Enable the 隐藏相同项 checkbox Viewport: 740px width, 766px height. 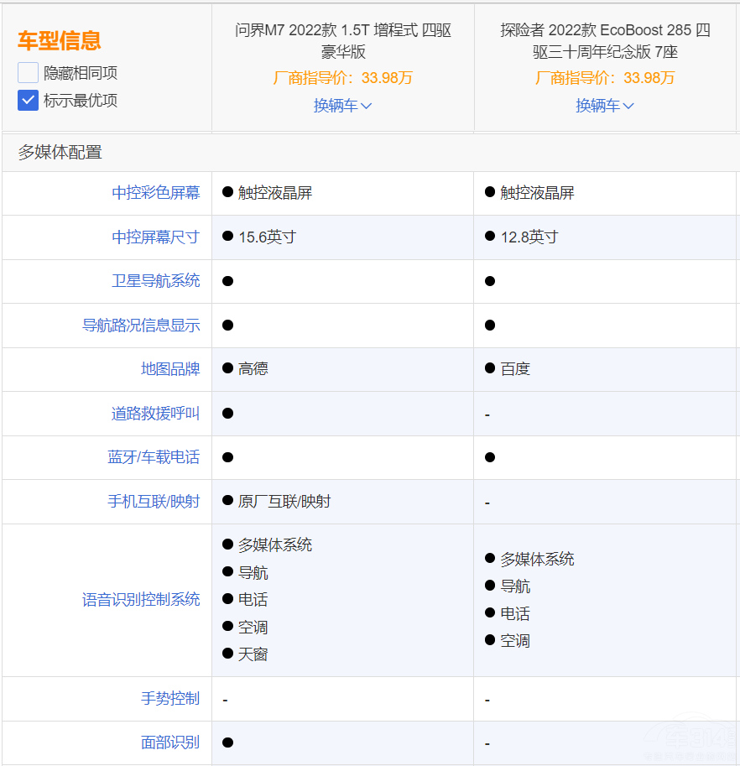click(x=28, y=72)
